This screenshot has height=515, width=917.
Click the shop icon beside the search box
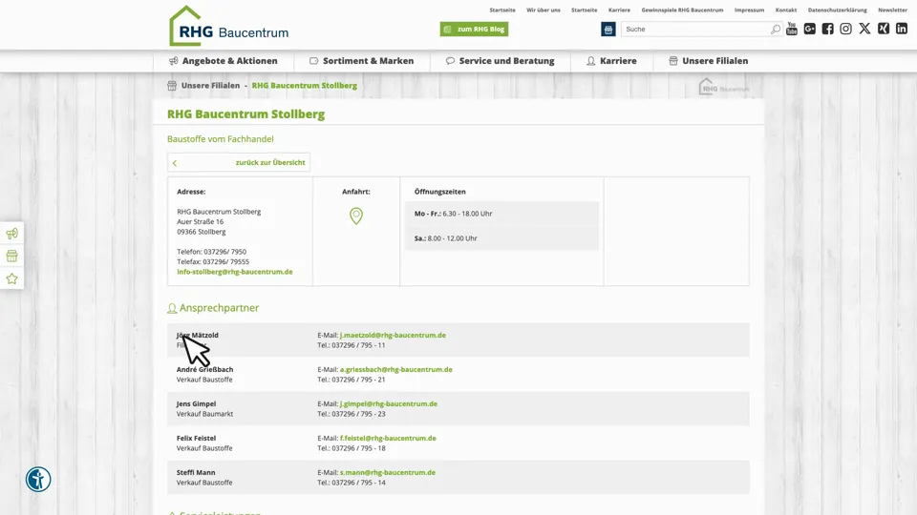[608, 30]
